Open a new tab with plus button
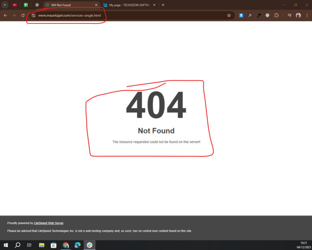312x250 pixels. pos(163,5)
